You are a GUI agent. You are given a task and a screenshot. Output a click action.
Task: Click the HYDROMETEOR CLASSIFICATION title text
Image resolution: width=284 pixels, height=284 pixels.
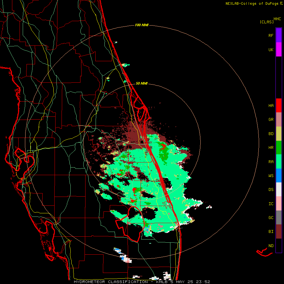tap(111, 282)
